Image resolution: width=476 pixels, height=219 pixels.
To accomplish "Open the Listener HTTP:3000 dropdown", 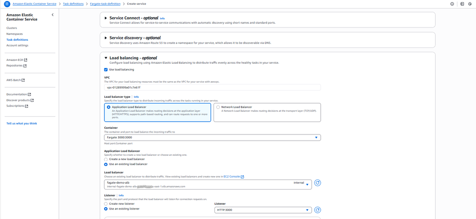I will click(263, 210).
